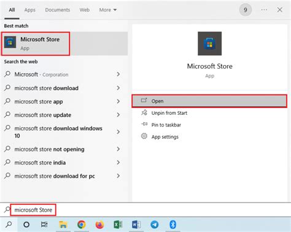Click the large Microsoft Store preview icon

pos(209,44)
